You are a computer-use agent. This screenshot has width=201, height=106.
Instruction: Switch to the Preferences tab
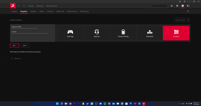click(84, 11)
